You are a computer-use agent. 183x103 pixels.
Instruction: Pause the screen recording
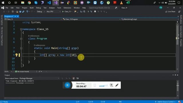pyautogui.click(x=67, y=85)
